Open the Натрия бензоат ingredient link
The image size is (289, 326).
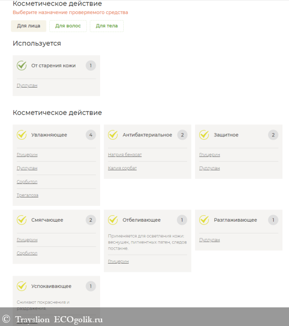click(125, 155)
